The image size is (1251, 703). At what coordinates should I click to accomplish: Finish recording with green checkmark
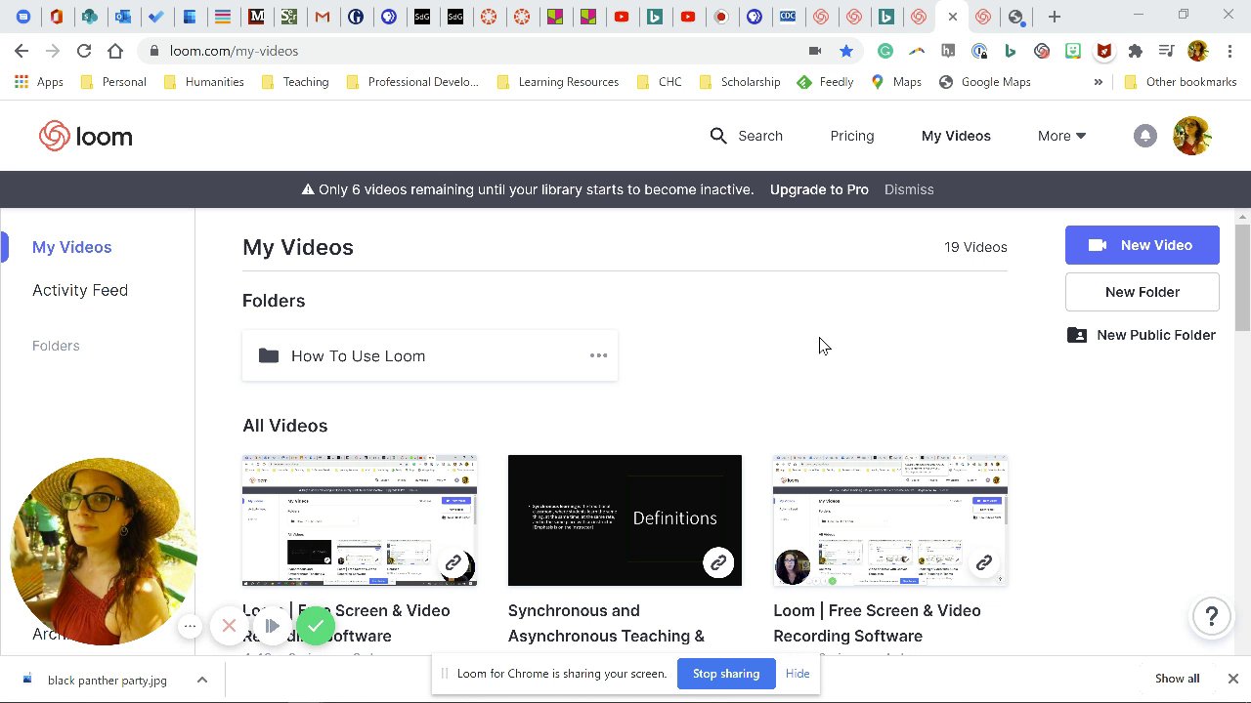tap(316, 626)
